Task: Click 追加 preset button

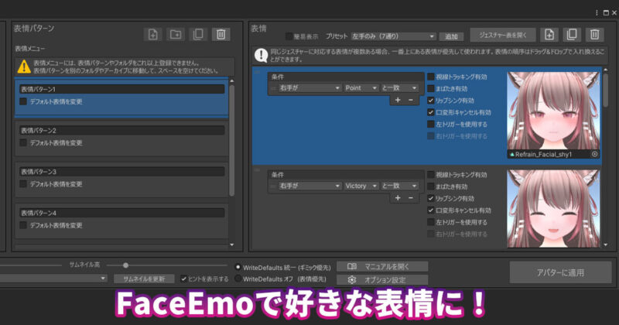Action: [x=451, y=36]
